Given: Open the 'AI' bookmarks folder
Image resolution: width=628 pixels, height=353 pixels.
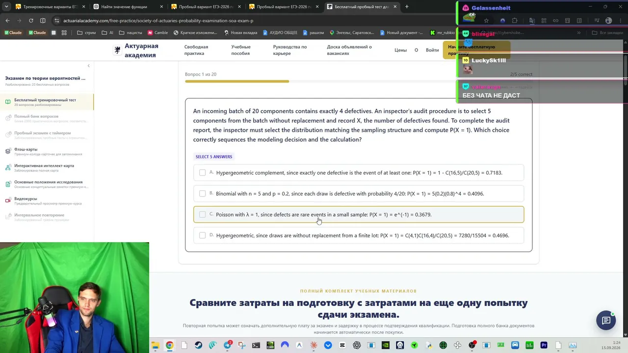Looking at the screenshot, I should coord(107,33).
